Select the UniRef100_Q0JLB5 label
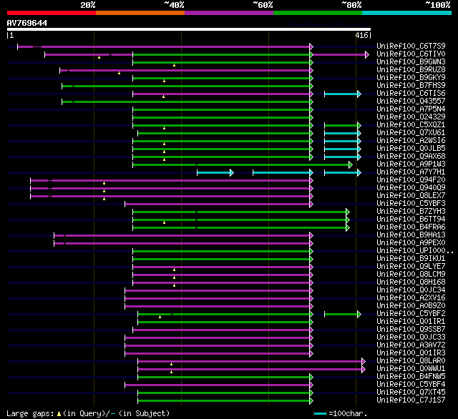The width and height of the screenshot is (458, 419). (411, 148)
